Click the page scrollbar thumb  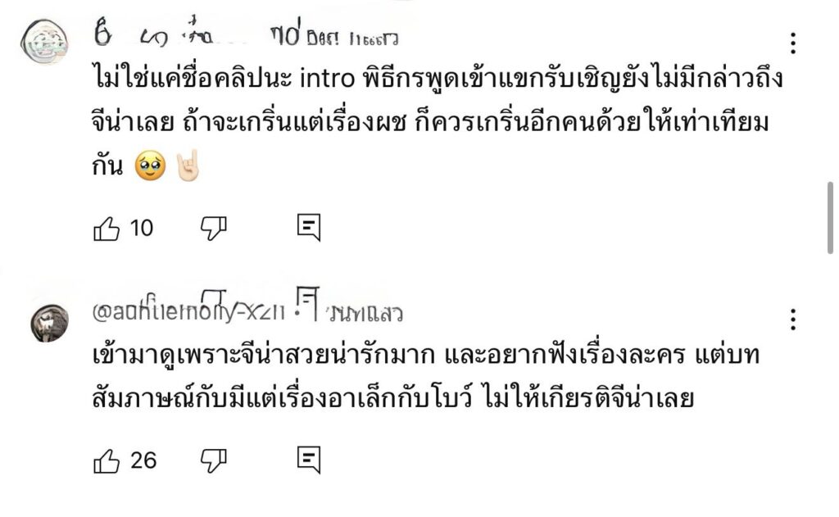coord(831,218)
